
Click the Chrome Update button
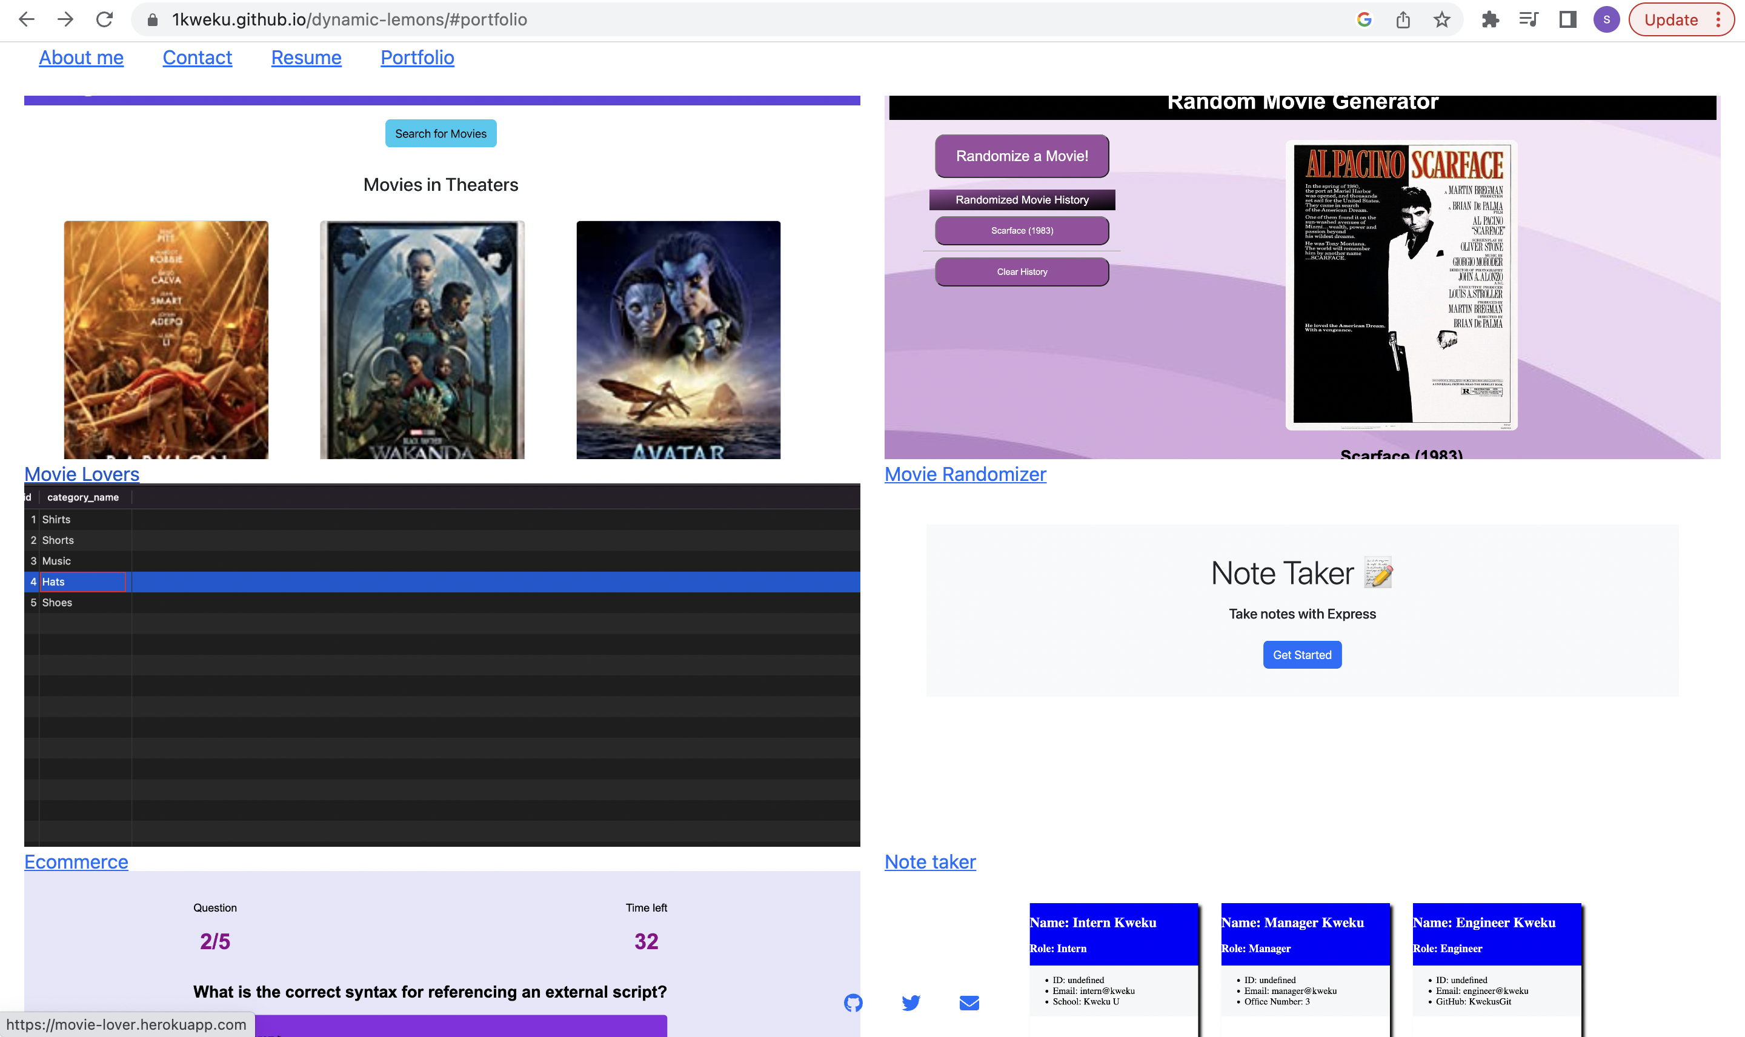[x=1671, y=19]
